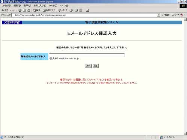Open the ファイル (File) menu

6,6
